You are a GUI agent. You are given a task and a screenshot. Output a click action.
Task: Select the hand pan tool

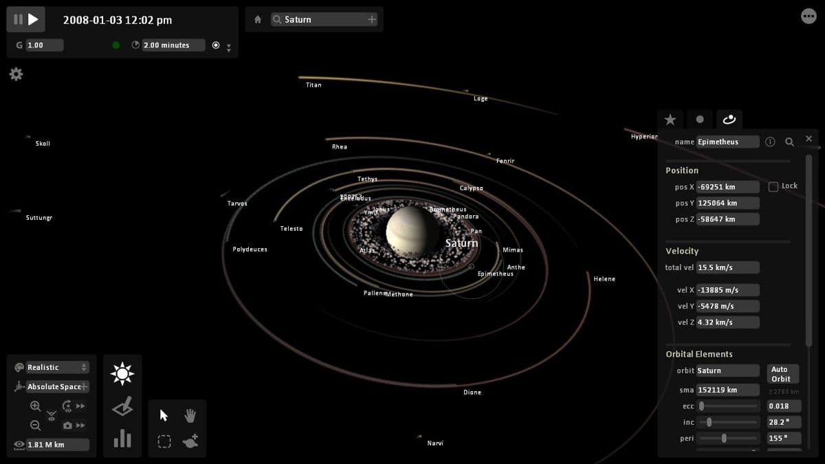click(x=190, y=415)
